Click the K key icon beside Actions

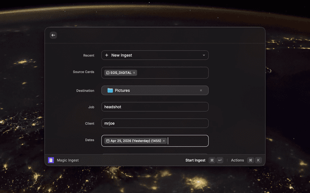click(x=258, y=160)
